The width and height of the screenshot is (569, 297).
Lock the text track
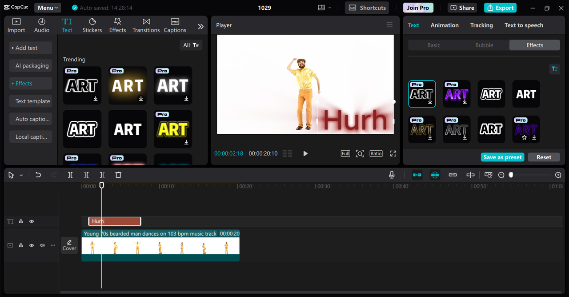tap(21, 221)
